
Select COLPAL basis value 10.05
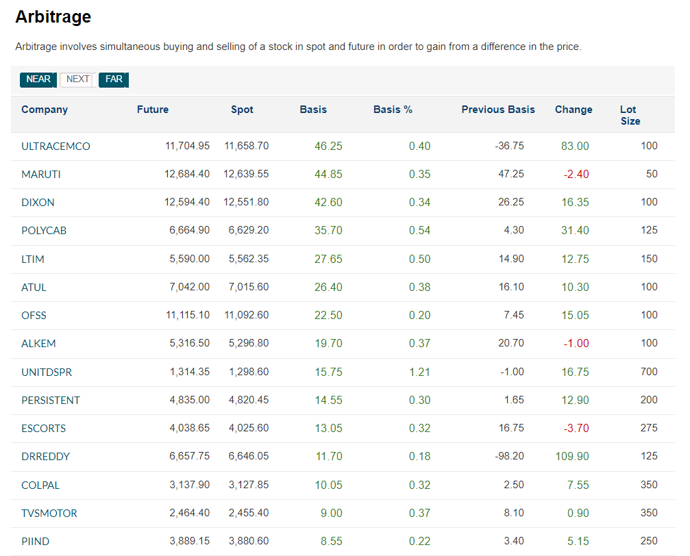pyautogui.click(x=328, y=485)
